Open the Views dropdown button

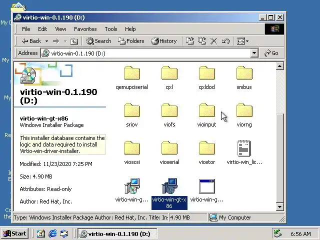(x=242, y=41)
